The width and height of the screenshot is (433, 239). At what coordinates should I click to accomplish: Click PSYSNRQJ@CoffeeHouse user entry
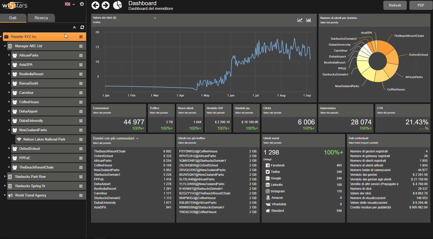coord(198,151)
